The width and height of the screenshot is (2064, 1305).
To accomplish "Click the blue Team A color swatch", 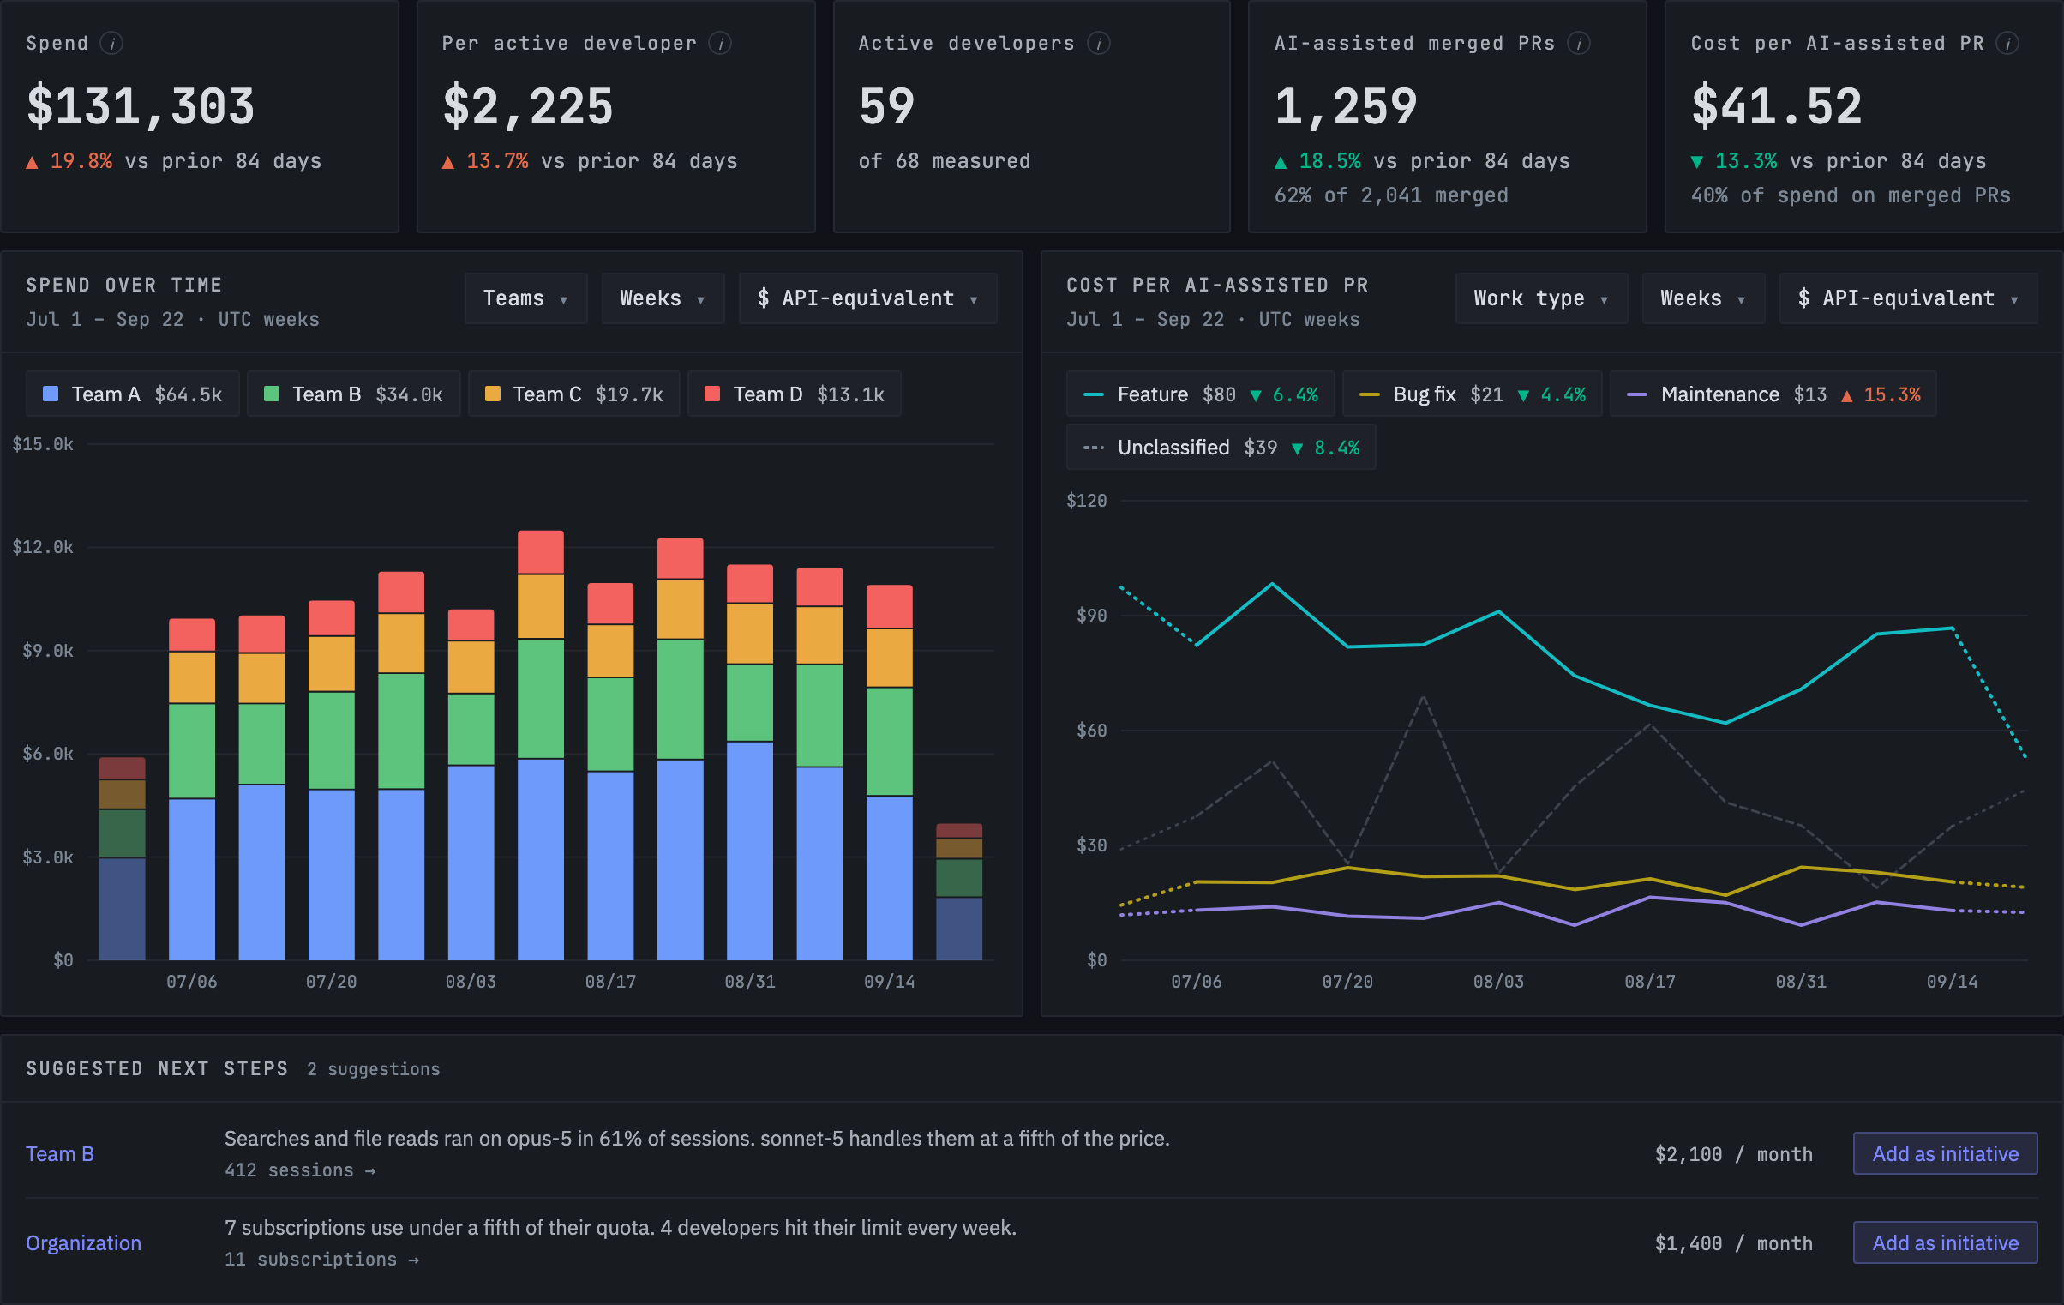I will coord(51,394).
